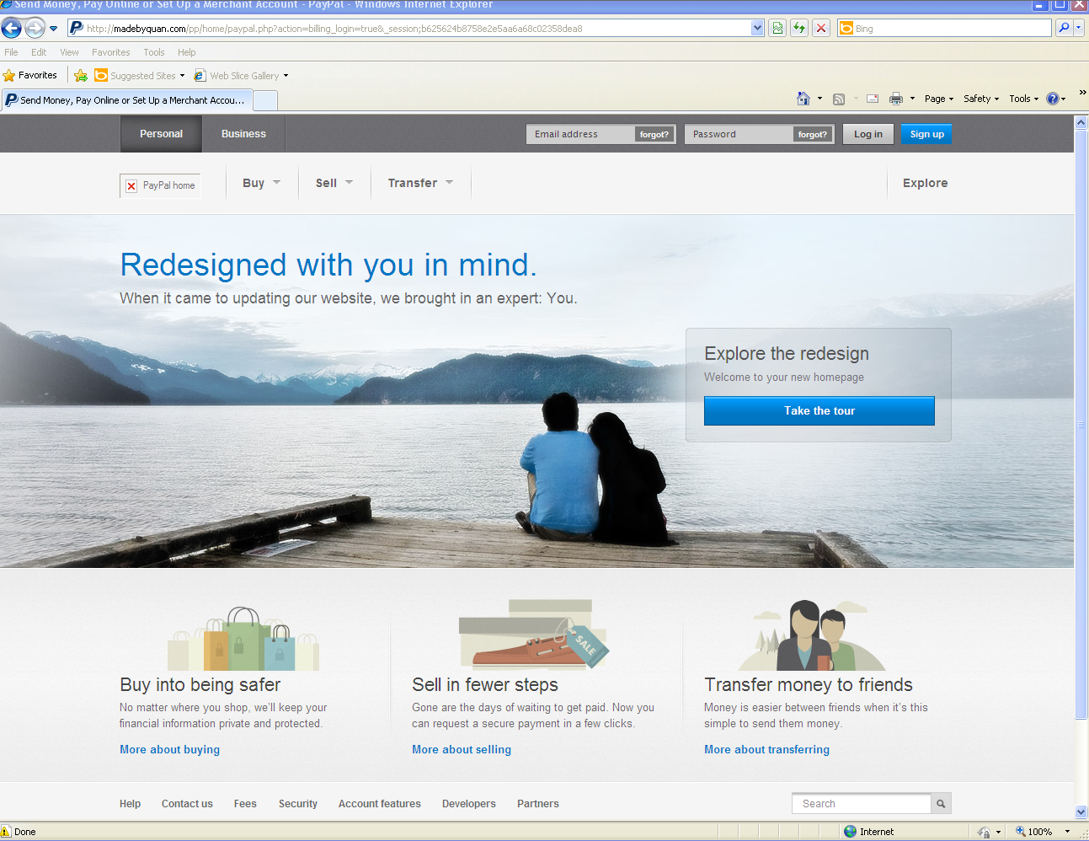
Task: Click the Take the tour button
Action: [819, 410]
